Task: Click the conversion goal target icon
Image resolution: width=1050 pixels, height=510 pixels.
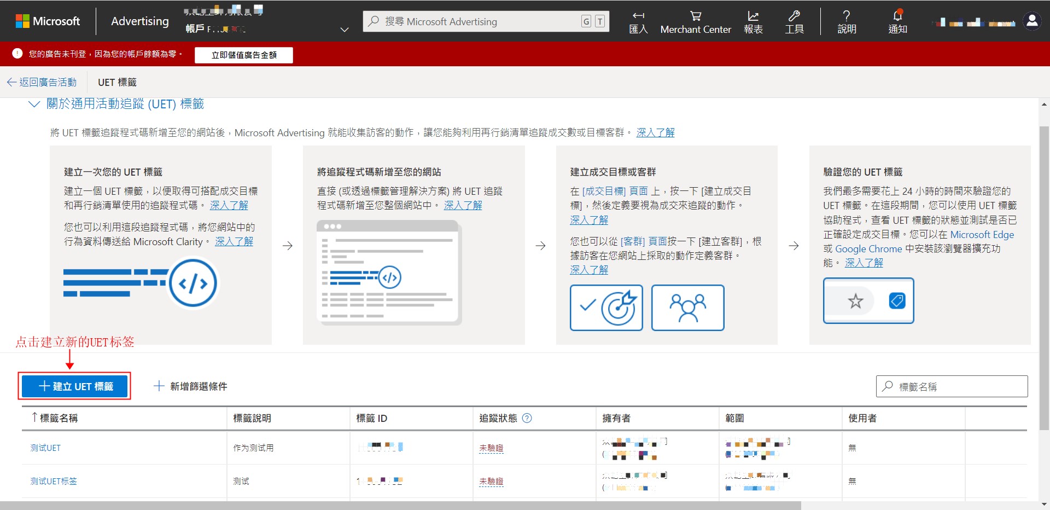Action: [606, 308]
